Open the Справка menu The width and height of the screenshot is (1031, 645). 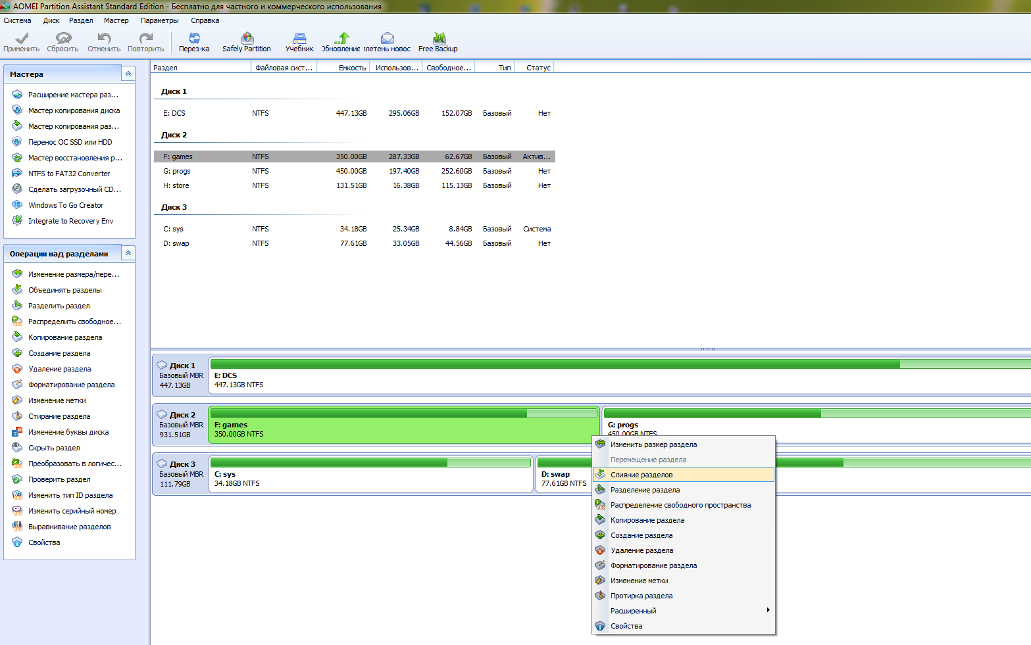pos(205,20)
